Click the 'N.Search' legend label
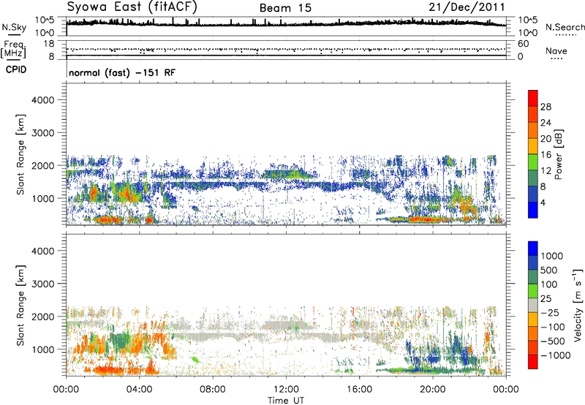The image size is (585, 405). [565, 27]
